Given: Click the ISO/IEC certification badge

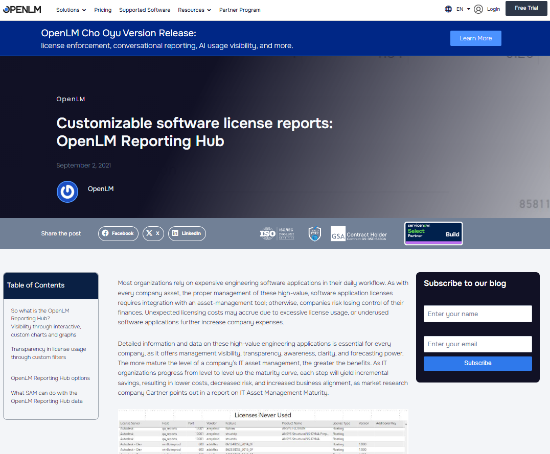Looking at the screenshot, I should pos(277,233).
